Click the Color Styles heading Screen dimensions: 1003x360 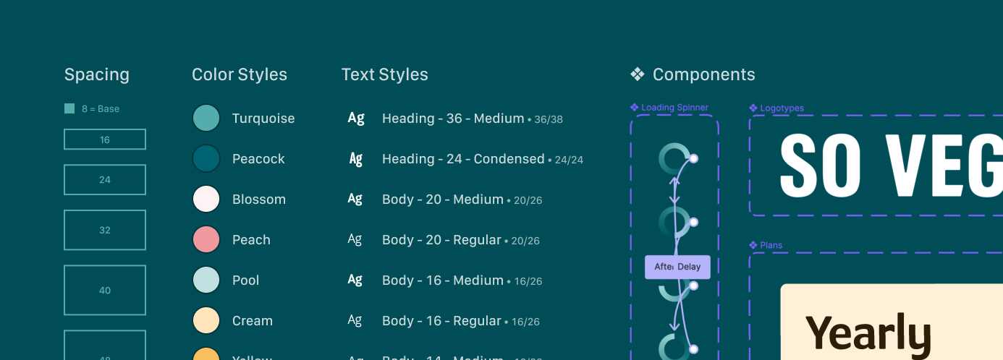[240, 74]
